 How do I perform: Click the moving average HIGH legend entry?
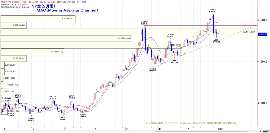point(15,7)
